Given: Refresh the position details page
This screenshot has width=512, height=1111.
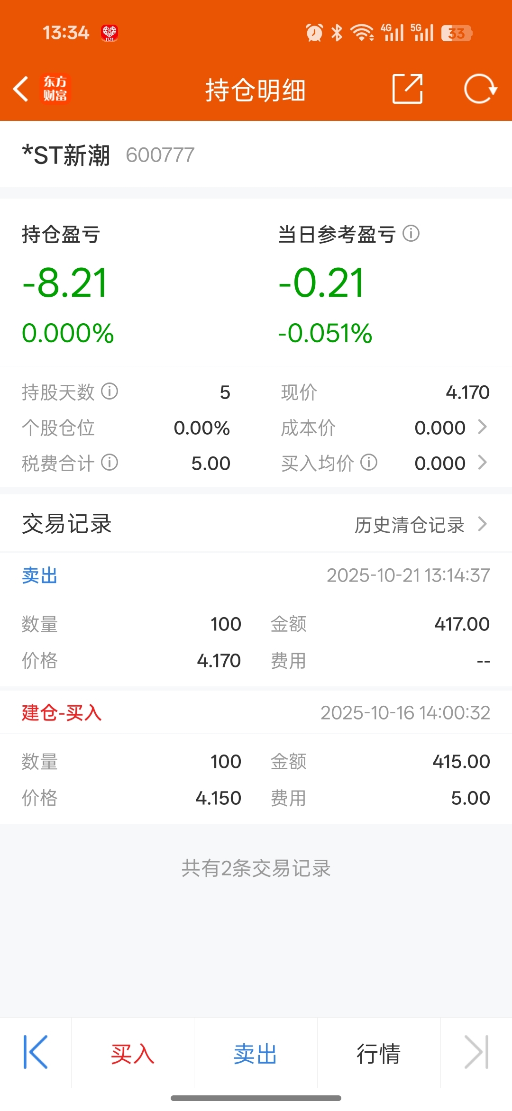Looking at the screenshot, I should point(480,89).
